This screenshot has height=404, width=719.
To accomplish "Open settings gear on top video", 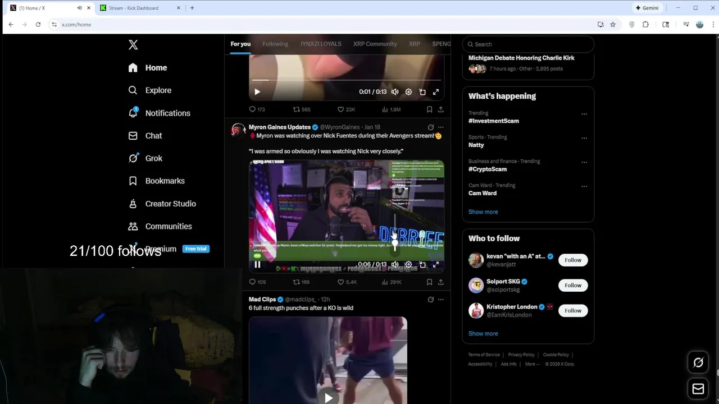I will click(408, 92).
